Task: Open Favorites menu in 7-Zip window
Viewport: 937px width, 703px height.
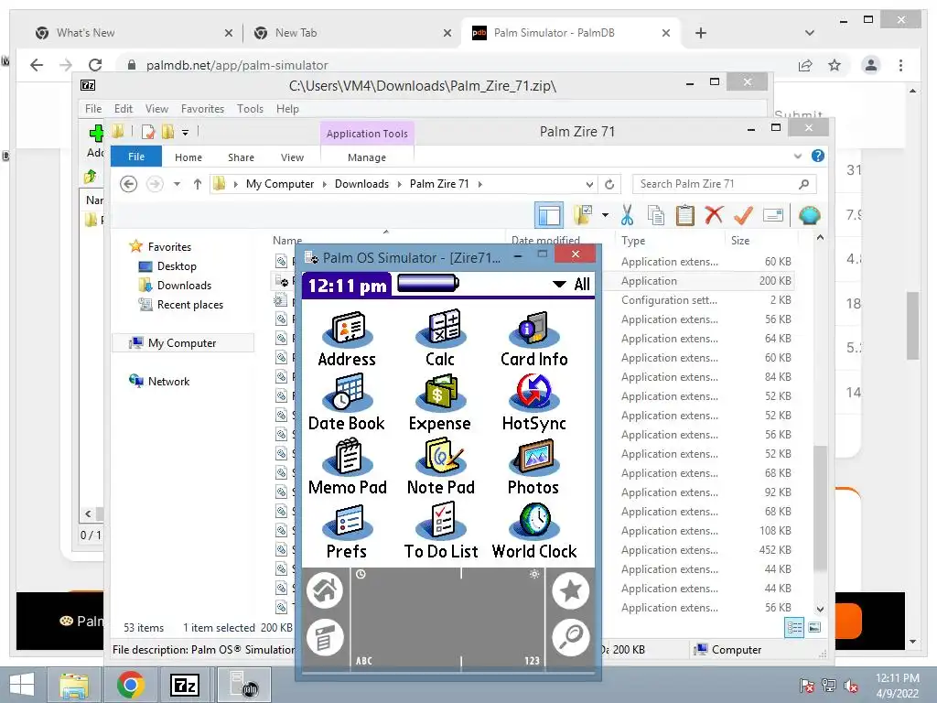Action: click(202, 109)
